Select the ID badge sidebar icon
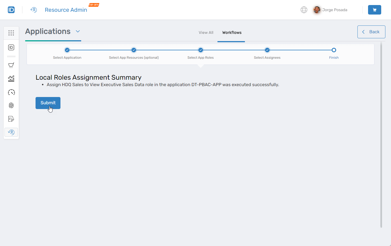Image resolution: width=391 pixels, height=246 pixels. pos(11,48)
